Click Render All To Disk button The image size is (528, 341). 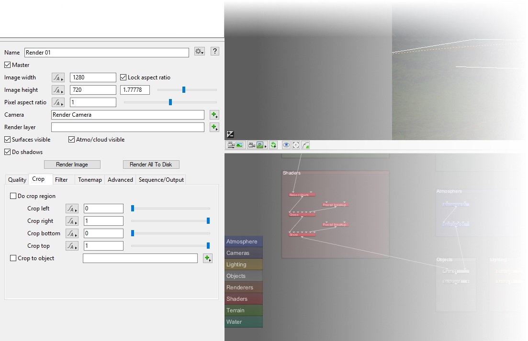pos(151,165)
